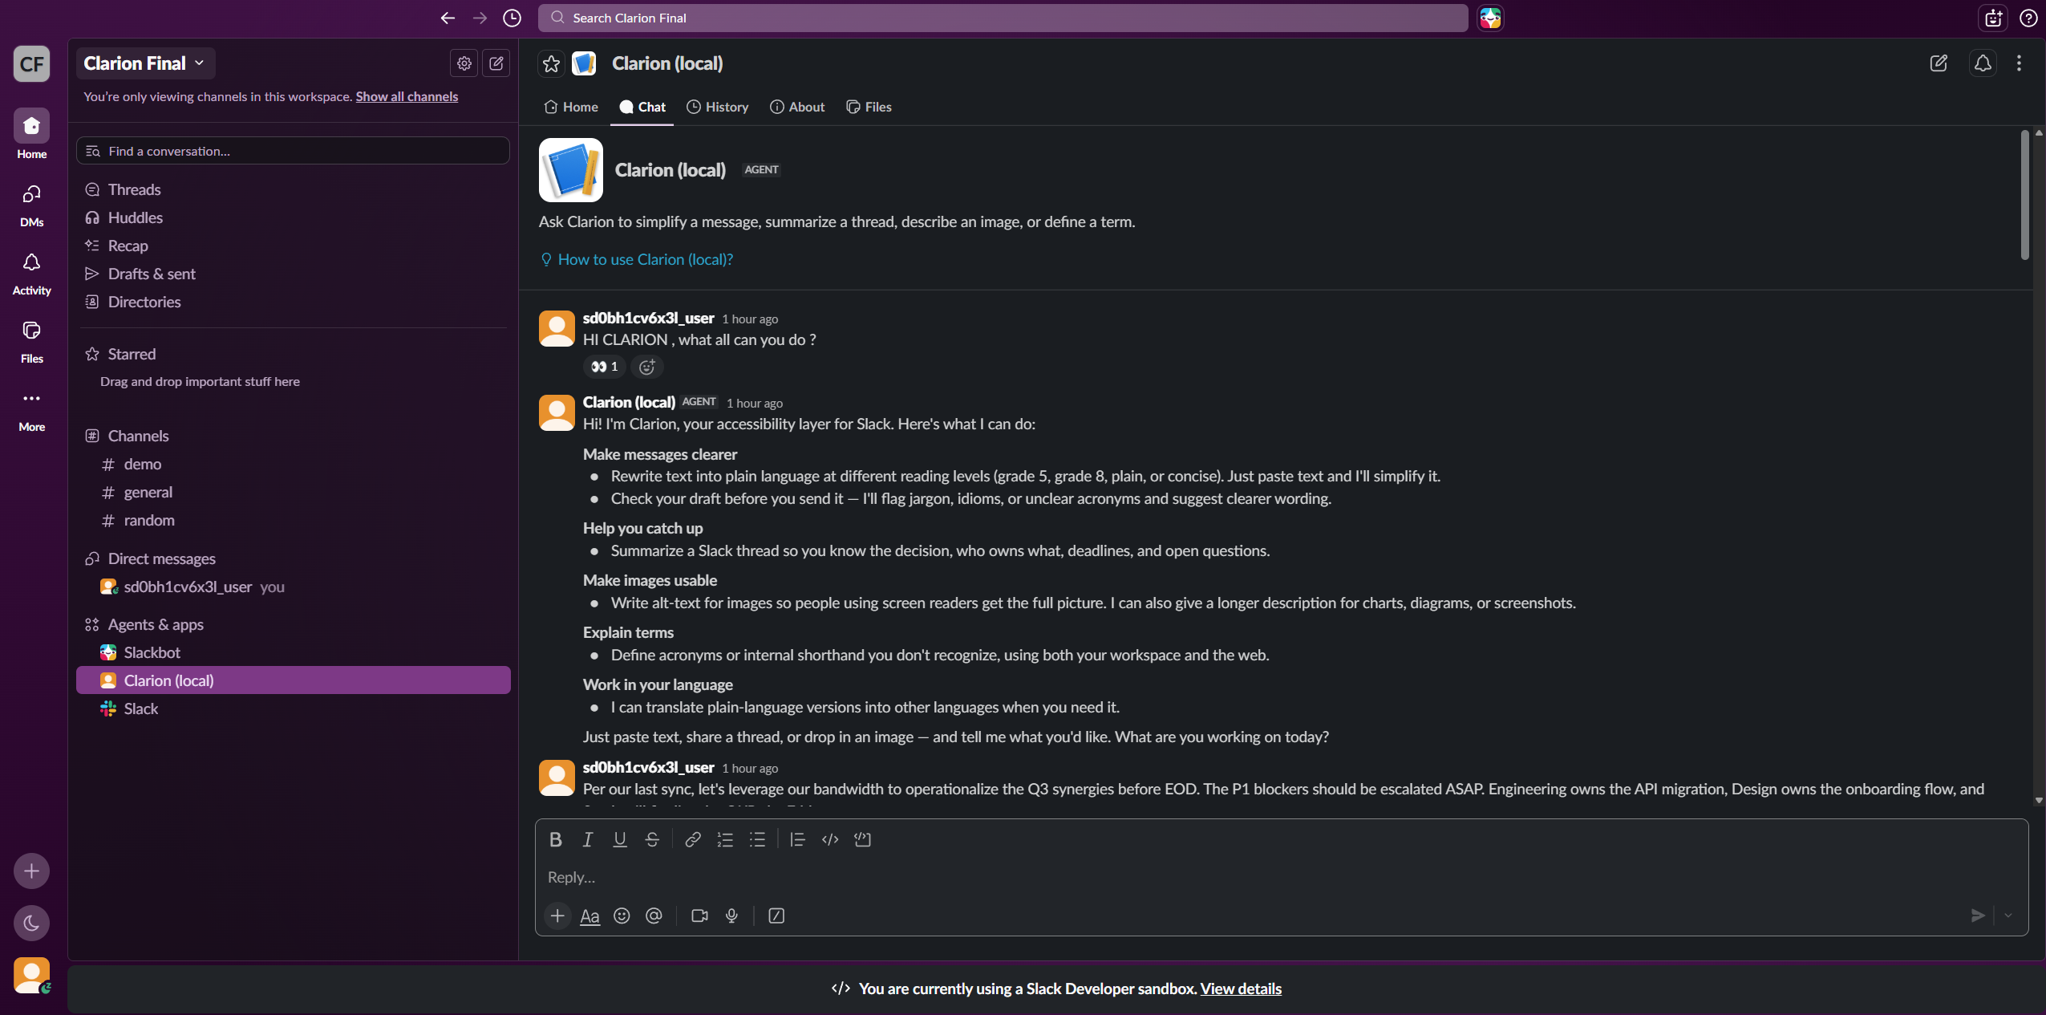2046x1015 pixels.
Task: Open Home in the left rail
Action: pyautogui.click(x=31, y=134)
